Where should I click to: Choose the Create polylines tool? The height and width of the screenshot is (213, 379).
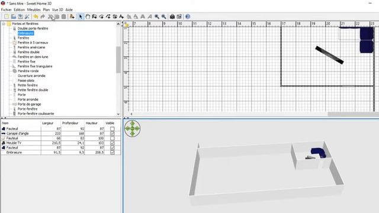coord(108,17)
